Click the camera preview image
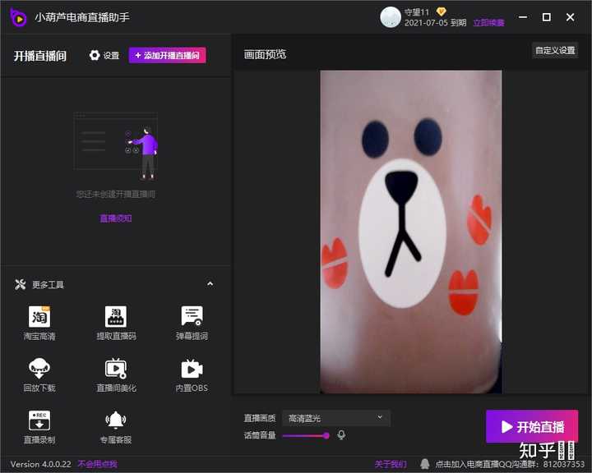The image size is (592, 473). coord(411,232)
